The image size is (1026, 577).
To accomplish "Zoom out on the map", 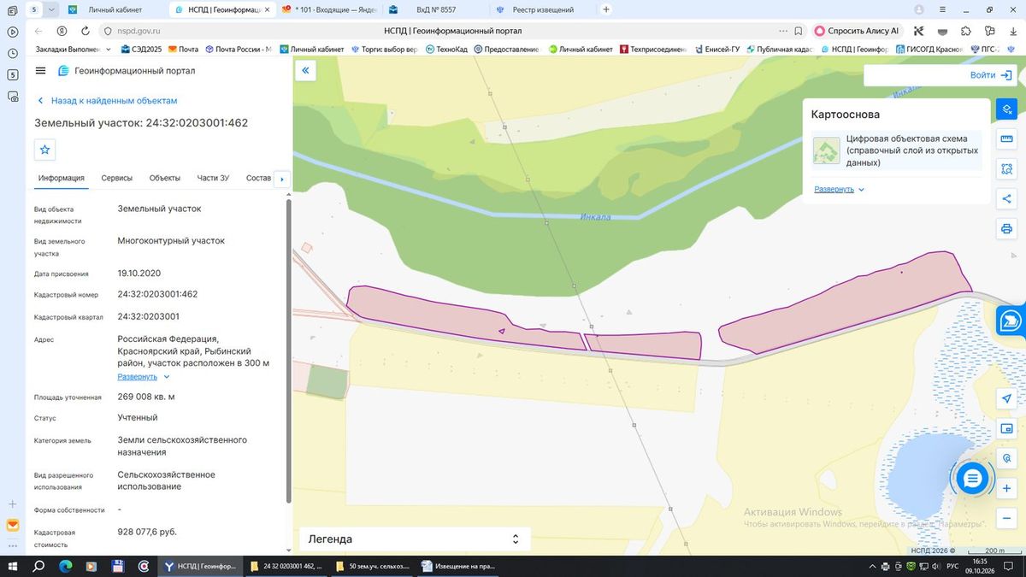I will coord(1007,518).
